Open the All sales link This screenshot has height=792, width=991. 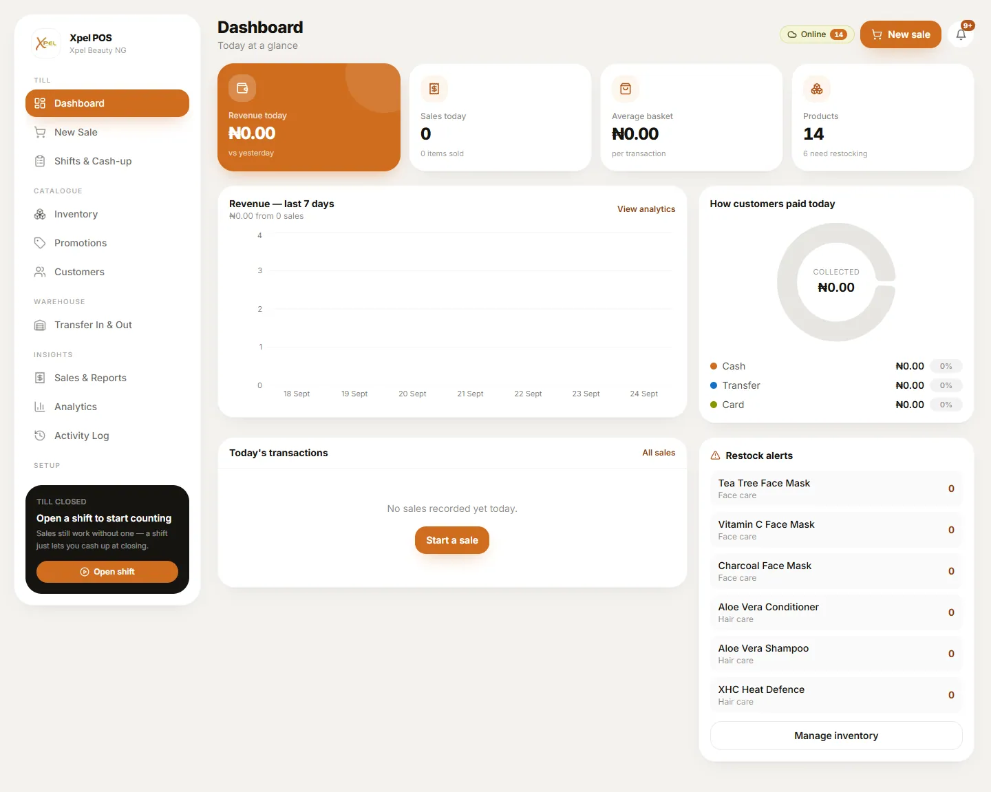659,453
